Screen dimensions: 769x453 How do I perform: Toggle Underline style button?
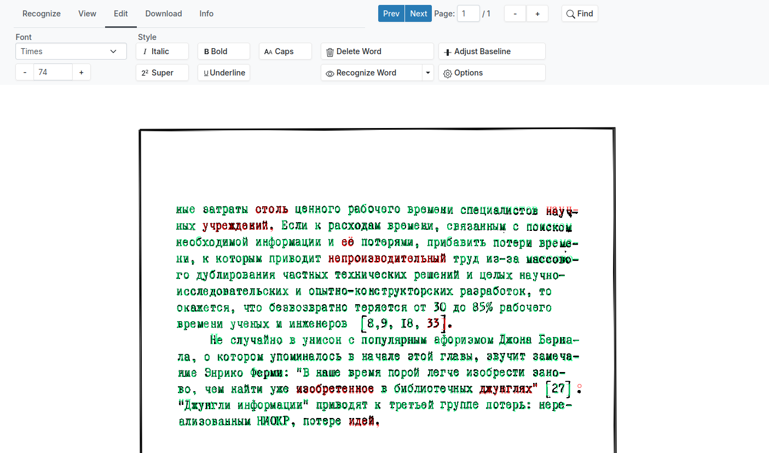[223, 73]
